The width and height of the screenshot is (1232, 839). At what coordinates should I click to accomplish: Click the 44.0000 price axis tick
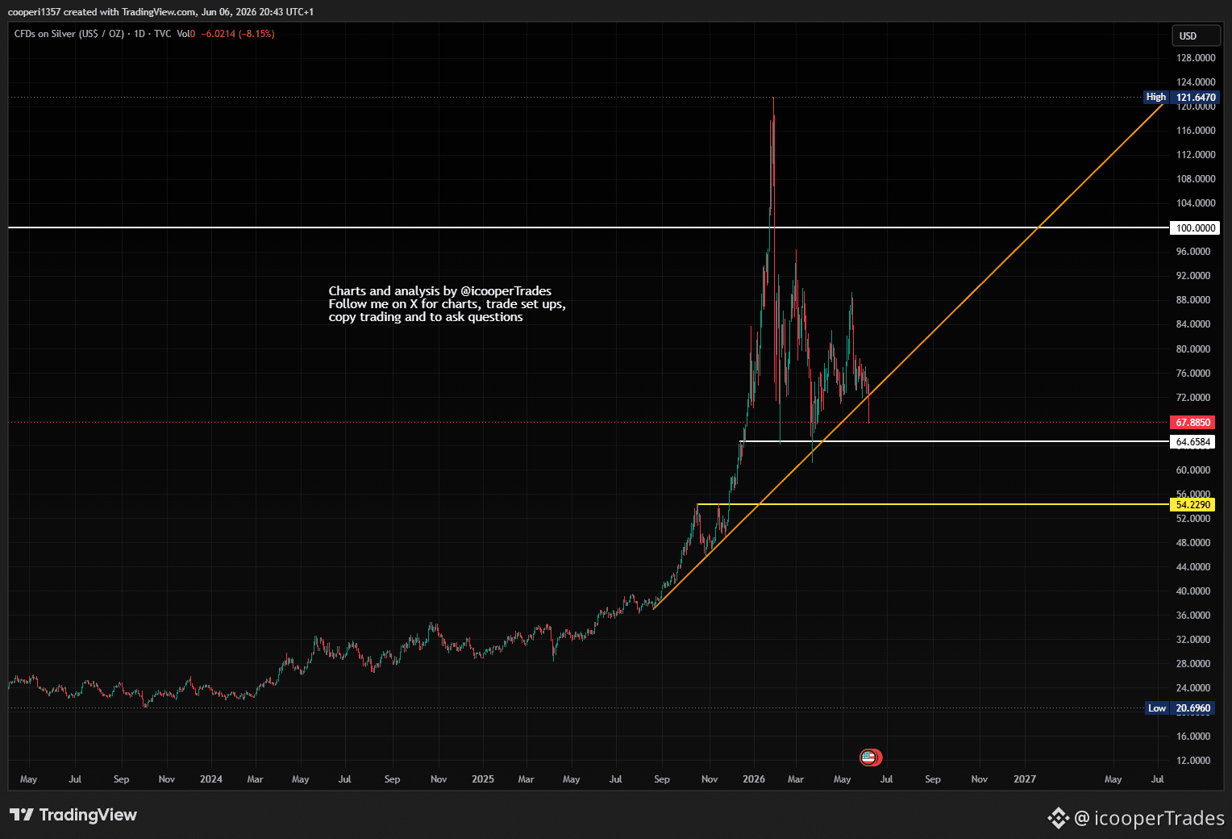[x=1193, y=567]
